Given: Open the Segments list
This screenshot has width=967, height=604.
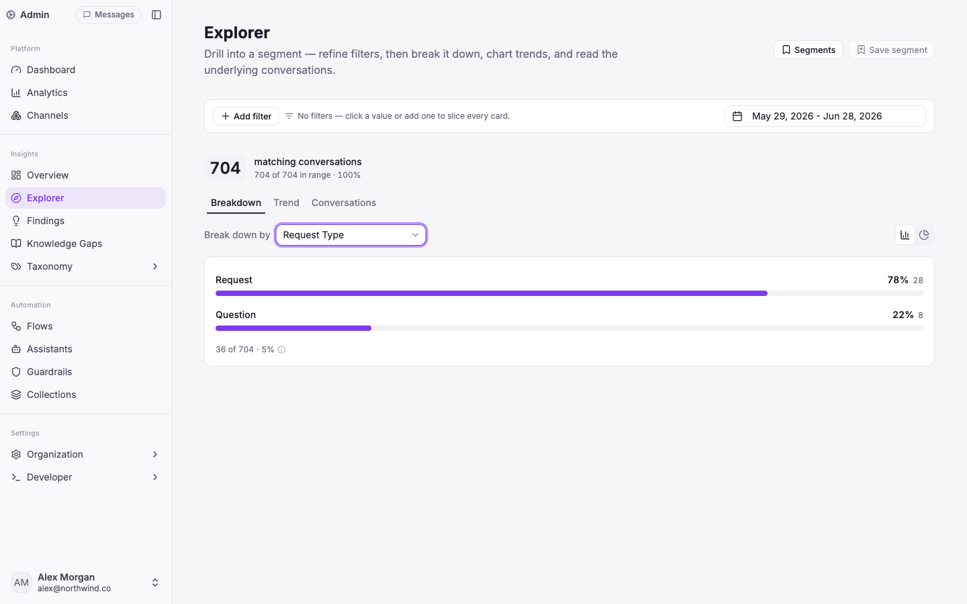Looking at the screenshot, I should [809, 50].
